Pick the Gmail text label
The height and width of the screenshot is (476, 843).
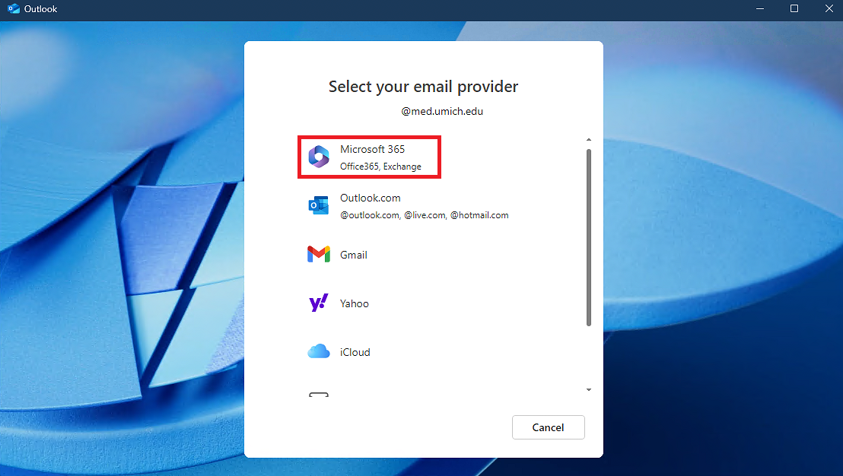[x=354, y=255]
